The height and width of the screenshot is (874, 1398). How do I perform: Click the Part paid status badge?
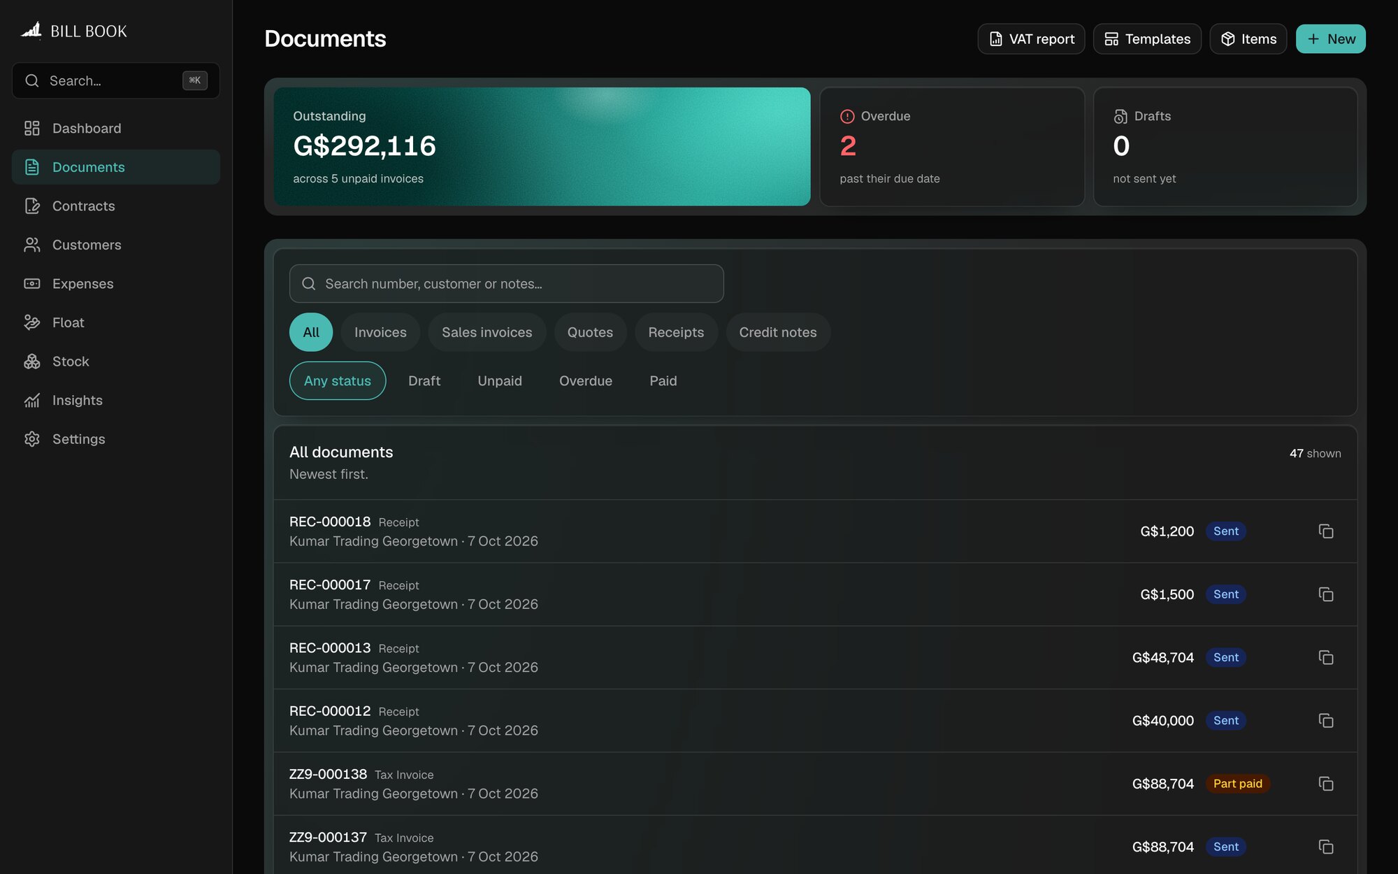coord(1238,784)
